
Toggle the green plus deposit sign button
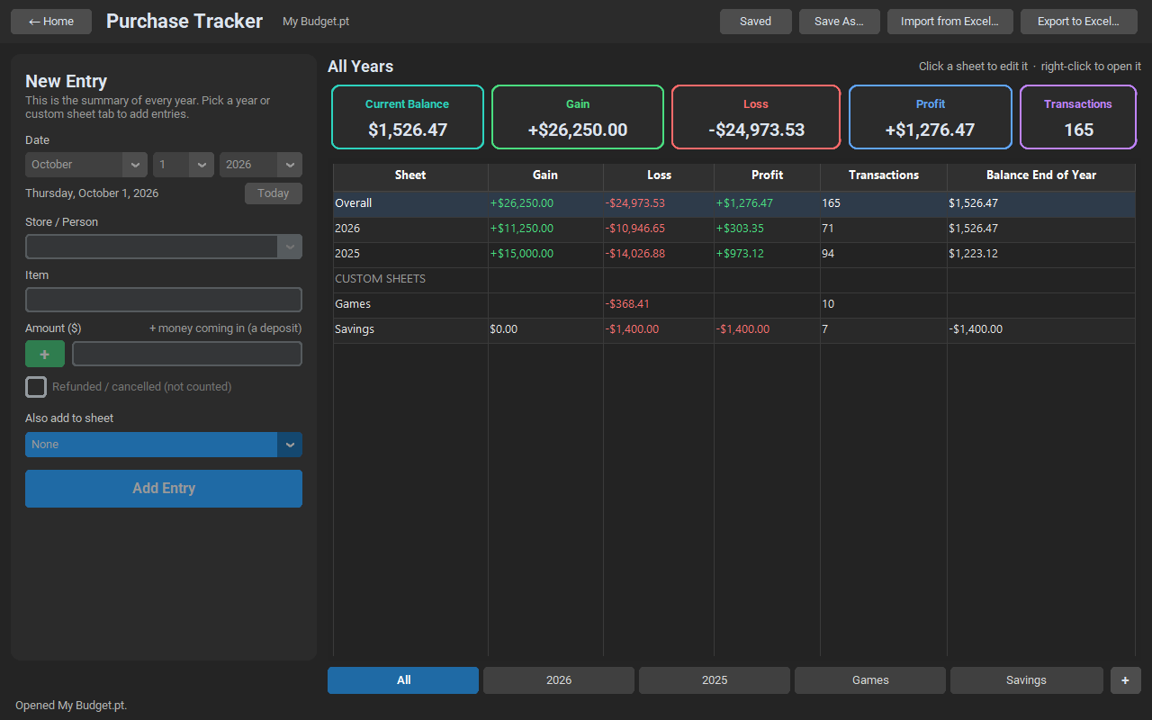point(45,354)
